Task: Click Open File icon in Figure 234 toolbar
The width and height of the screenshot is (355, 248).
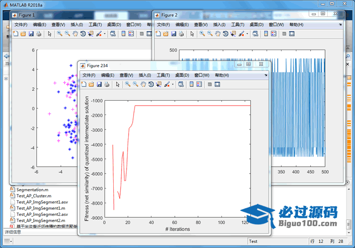Action: 91,84
